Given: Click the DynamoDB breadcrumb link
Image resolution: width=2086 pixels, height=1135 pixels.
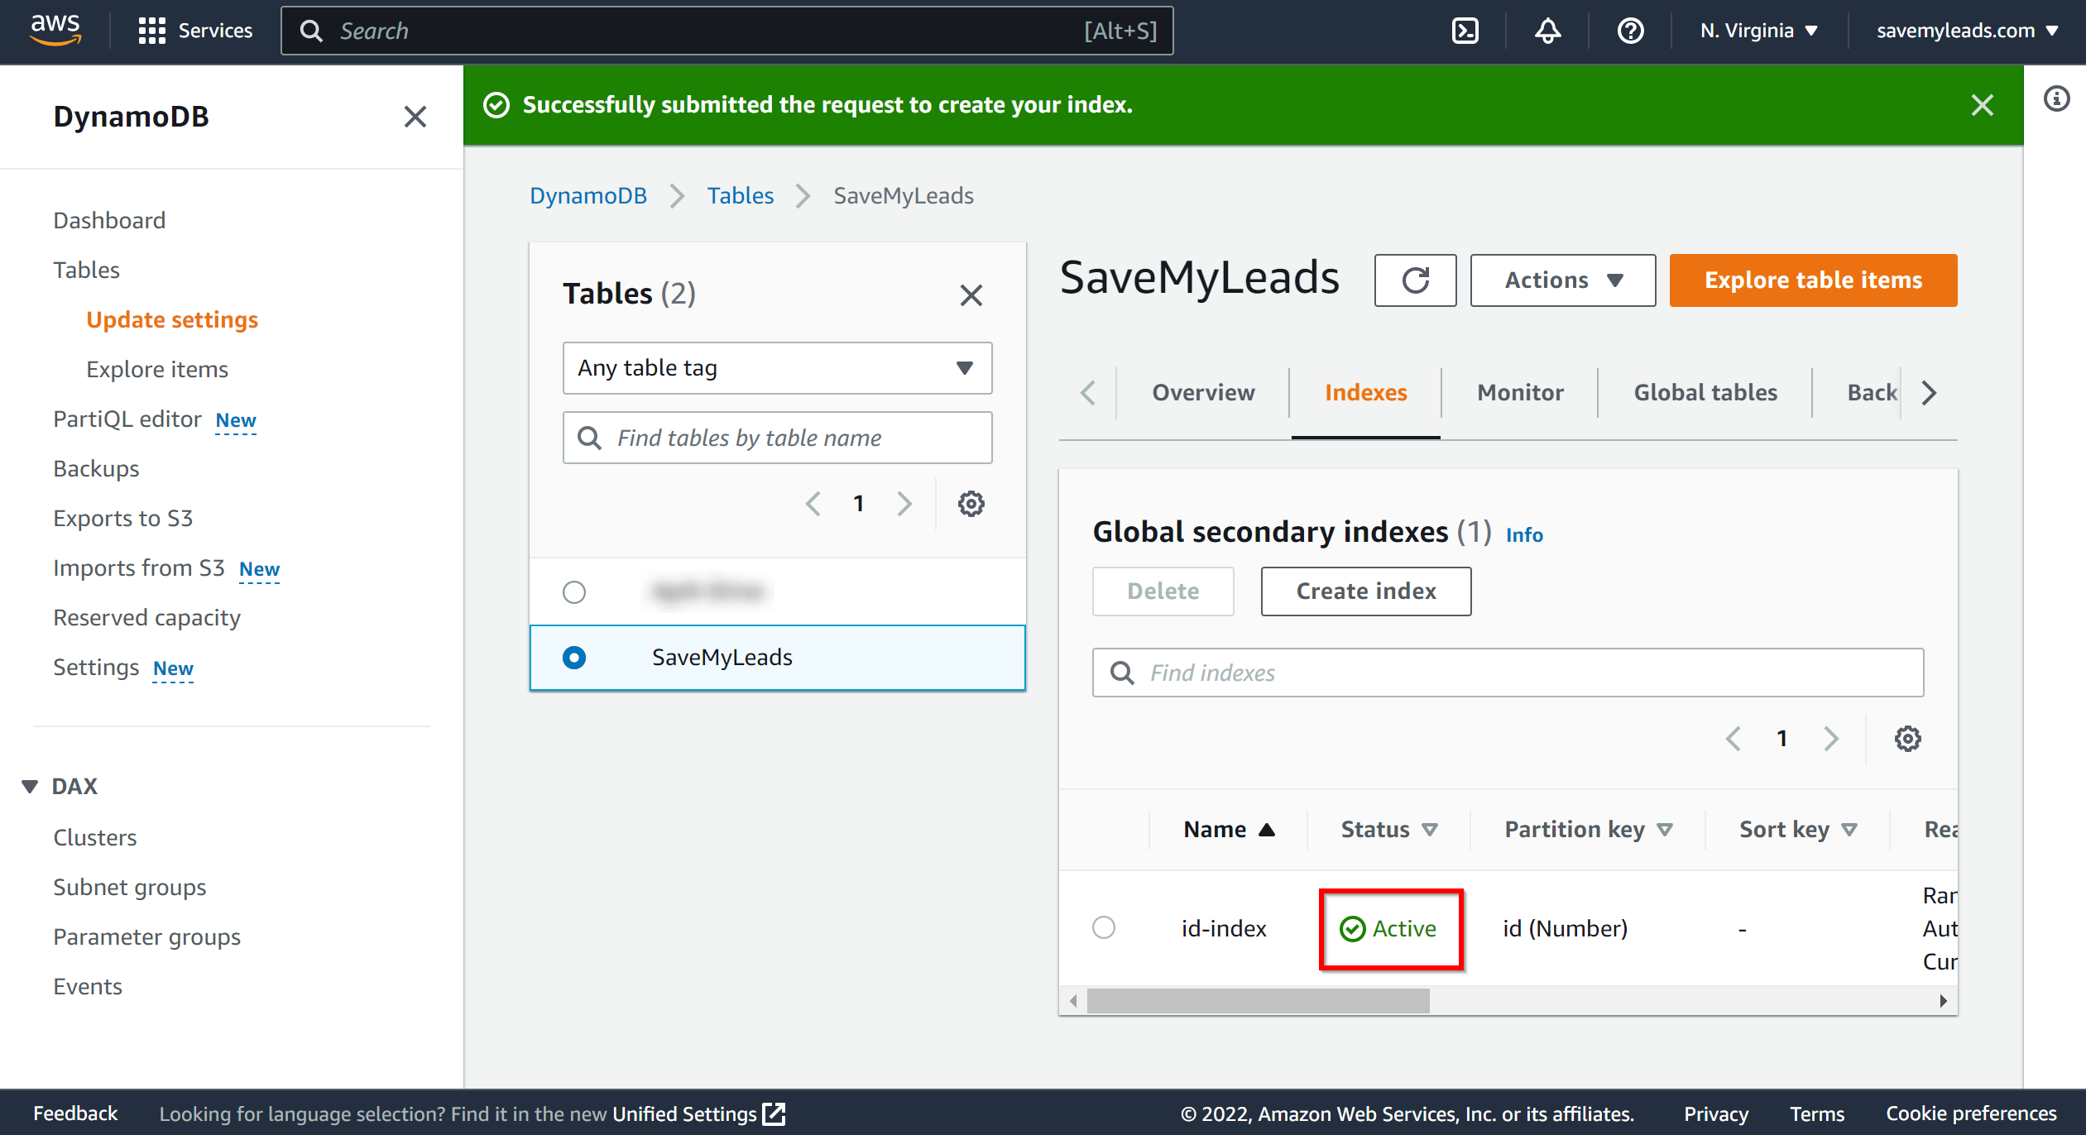Looking at the screenshot, I should coord(587,195).
